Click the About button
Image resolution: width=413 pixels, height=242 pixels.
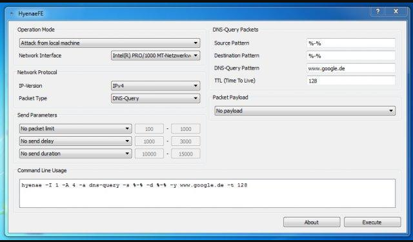[x=312, y=222]
